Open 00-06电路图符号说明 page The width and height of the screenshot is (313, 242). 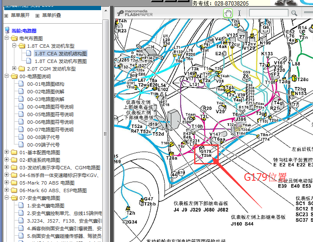click(50, 122)
